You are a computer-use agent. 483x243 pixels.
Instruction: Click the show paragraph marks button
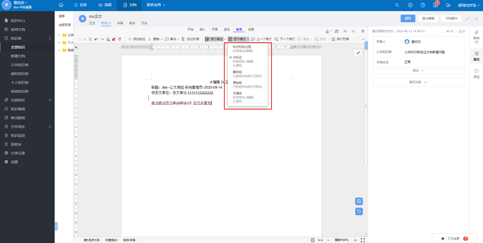point(358,53)
